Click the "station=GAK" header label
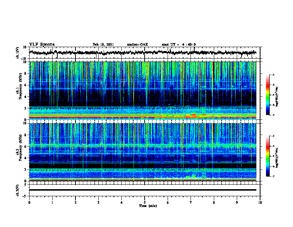The image size is (293, 227). pyautogui.click(x=138, y=45)
